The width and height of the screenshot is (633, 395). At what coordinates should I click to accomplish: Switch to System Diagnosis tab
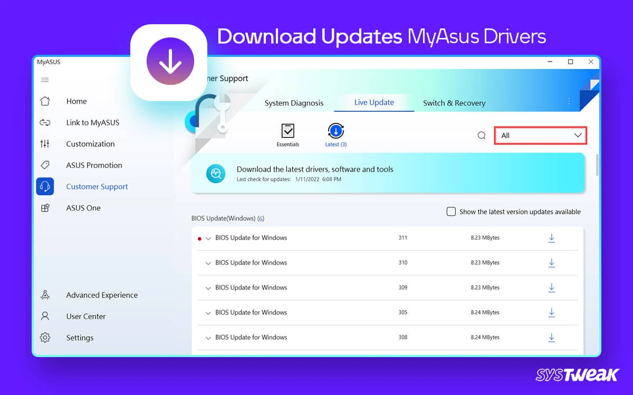[x=294, y=103]
